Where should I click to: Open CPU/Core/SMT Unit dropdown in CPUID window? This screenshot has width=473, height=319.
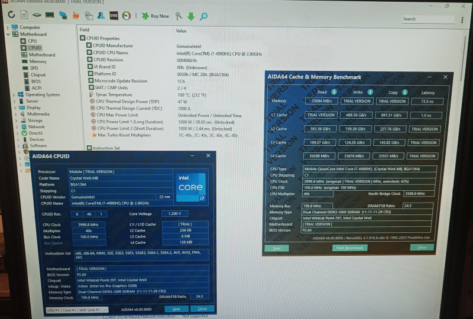coord(77,310)
